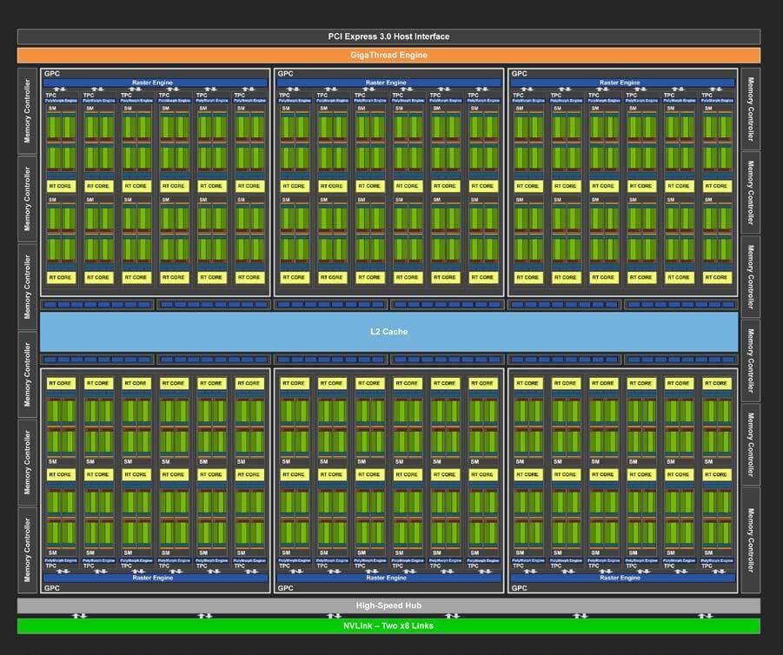Click the GPC label of the top-right cluster
The width and height of the screenshot is (783, 655).
519,73
